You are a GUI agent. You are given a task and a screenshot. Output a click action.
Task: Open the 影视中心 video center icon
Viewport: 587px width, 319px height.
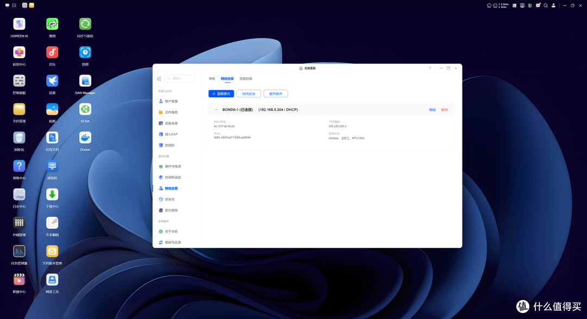coord(19,280)
